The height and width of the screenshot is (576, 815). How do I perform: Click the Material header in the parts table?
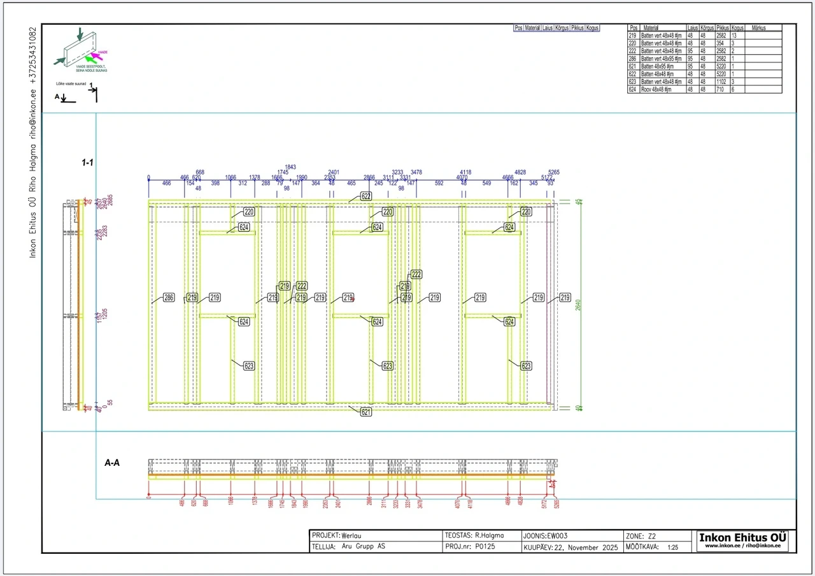point(651,29)
